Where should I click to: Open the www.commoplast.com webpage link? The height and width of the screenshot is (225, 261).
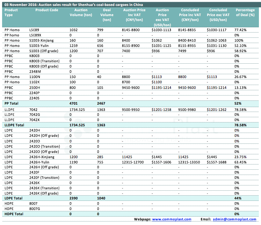tap(171, 219)
